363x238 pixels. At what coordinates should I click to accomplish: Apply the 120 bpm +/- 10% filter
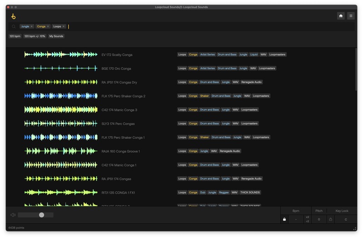35,36
